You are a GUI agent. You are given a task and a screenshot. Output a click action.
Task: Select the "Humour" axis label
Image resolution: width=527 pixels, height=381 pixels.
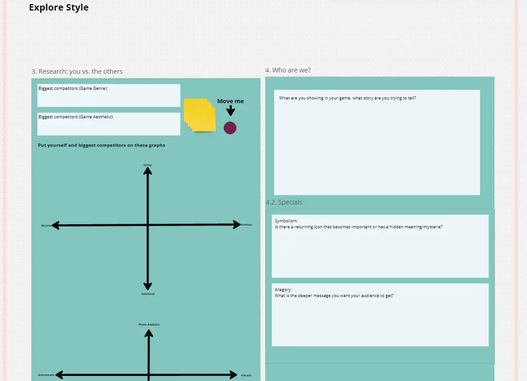(247, 225)
